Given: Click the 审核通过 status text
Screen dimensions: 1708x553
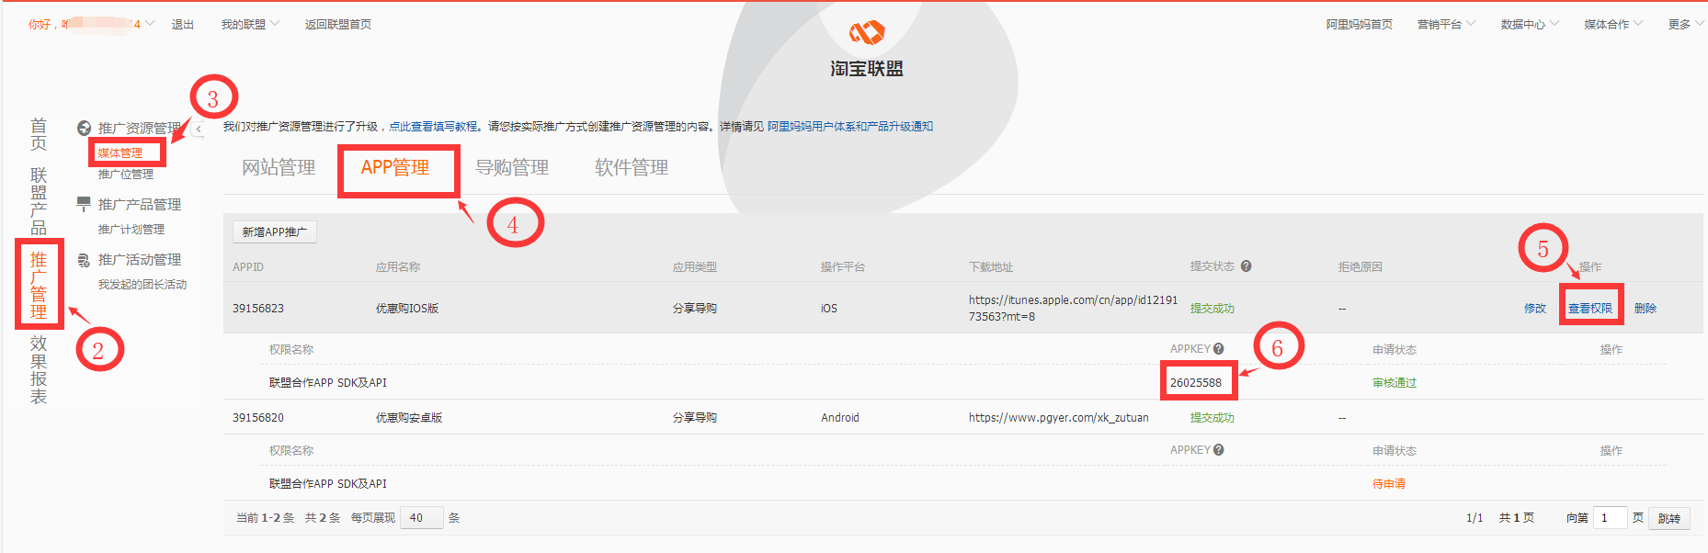Looking at the screenshot, I should [x=1395, y=383].
